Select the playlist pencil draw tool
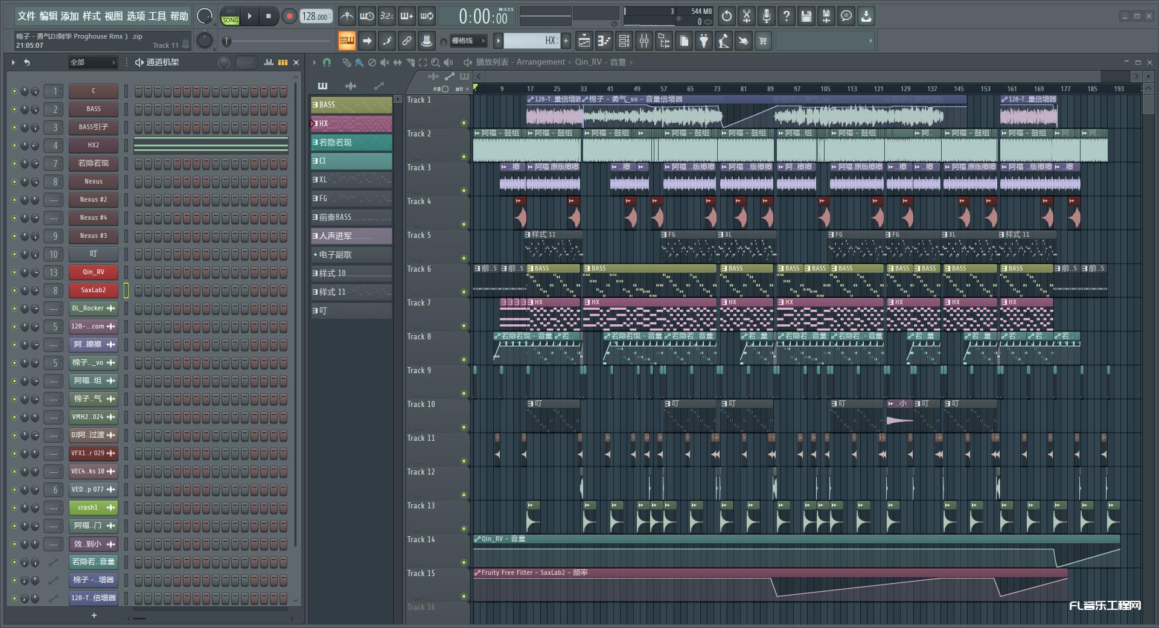The image size is (1159, 628). point(346,62)
